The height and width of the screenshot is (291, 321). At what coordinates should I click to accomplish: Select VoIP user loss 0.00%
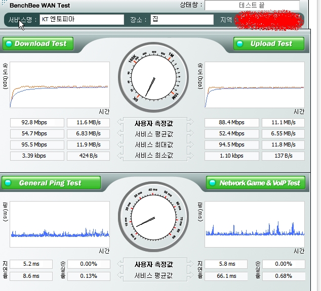pyautogui.click(x=284, y=264)
